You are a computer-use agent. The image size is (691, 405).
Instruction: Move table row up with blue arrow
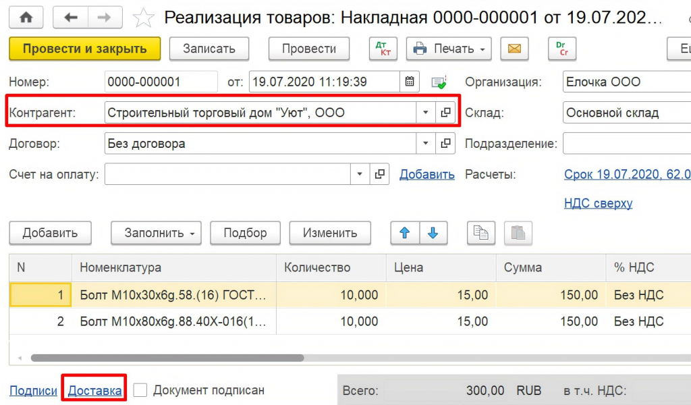405,233
